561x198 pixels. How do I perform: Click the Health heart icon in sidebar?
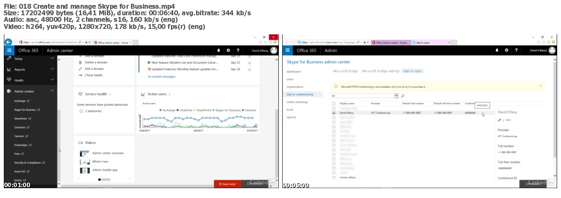click(x=9, y=80)
